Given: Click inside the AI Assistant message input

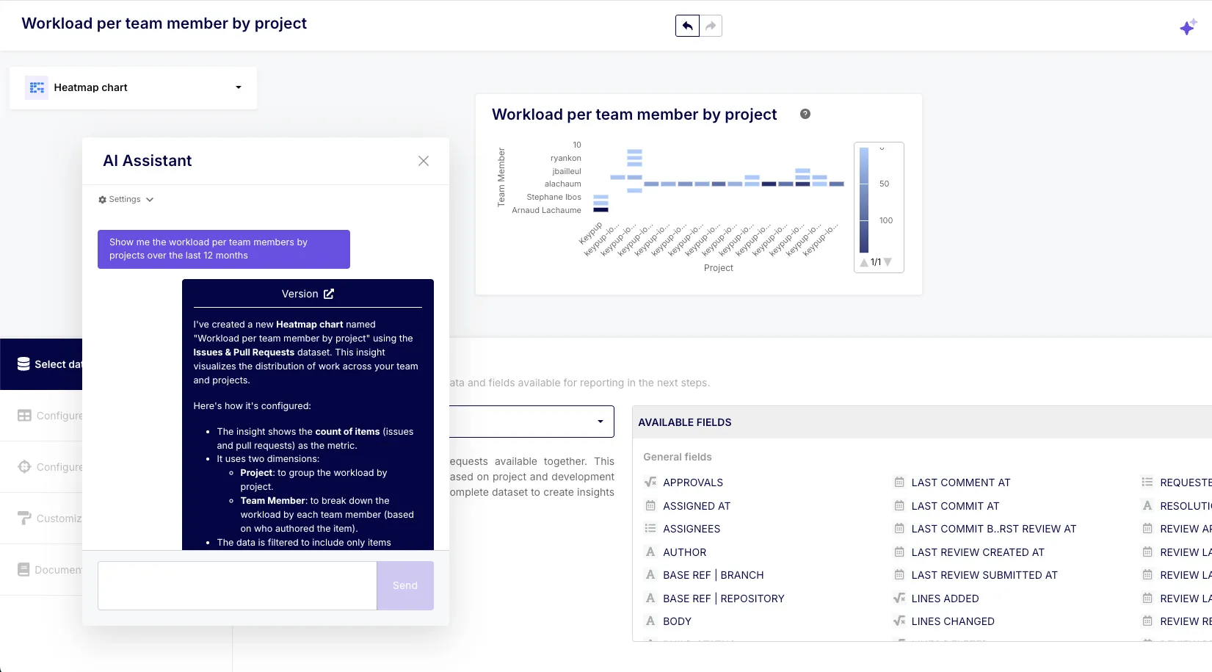Looking at the screenshot, I should 236,585.
